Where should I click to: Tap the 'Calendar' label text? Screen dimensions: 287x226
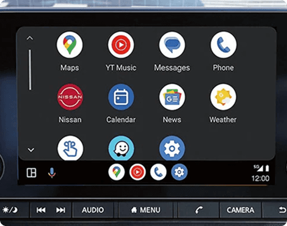(121, 120)
